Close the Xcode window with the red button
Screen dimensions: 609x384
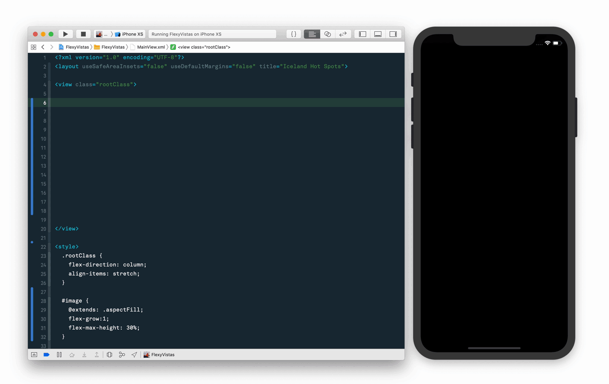coord(35,34)
